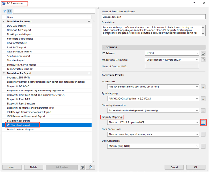Viewport: 209px width, 172px height.
Task: Select the Revit Architecture import translator
Action: click(x=17, y=43)
